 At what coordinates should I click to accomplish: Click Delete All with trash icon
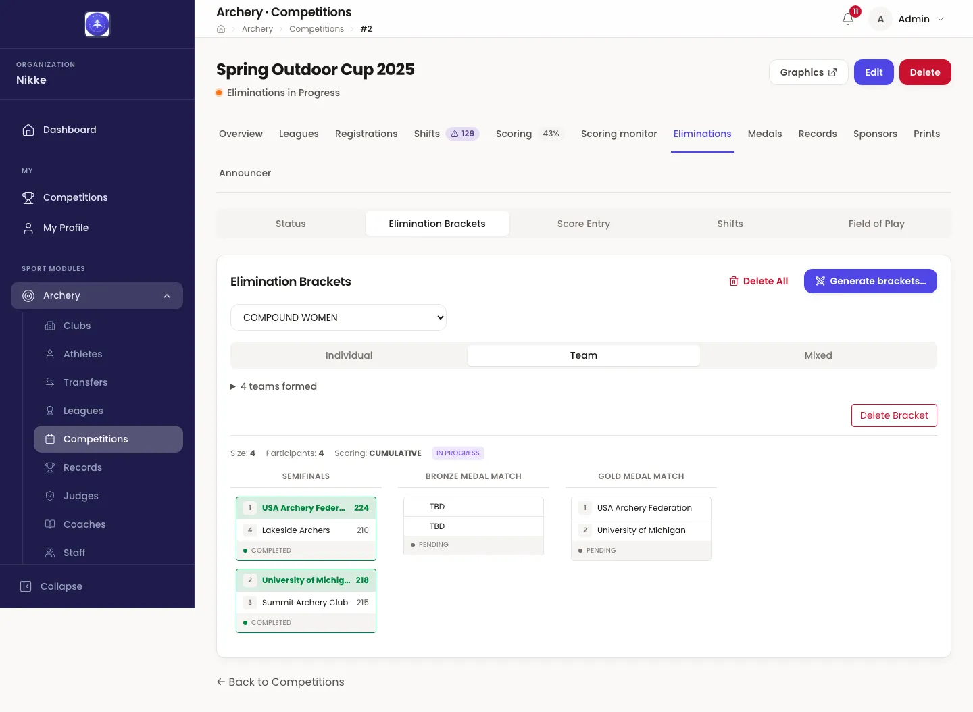tap(758, 281)
